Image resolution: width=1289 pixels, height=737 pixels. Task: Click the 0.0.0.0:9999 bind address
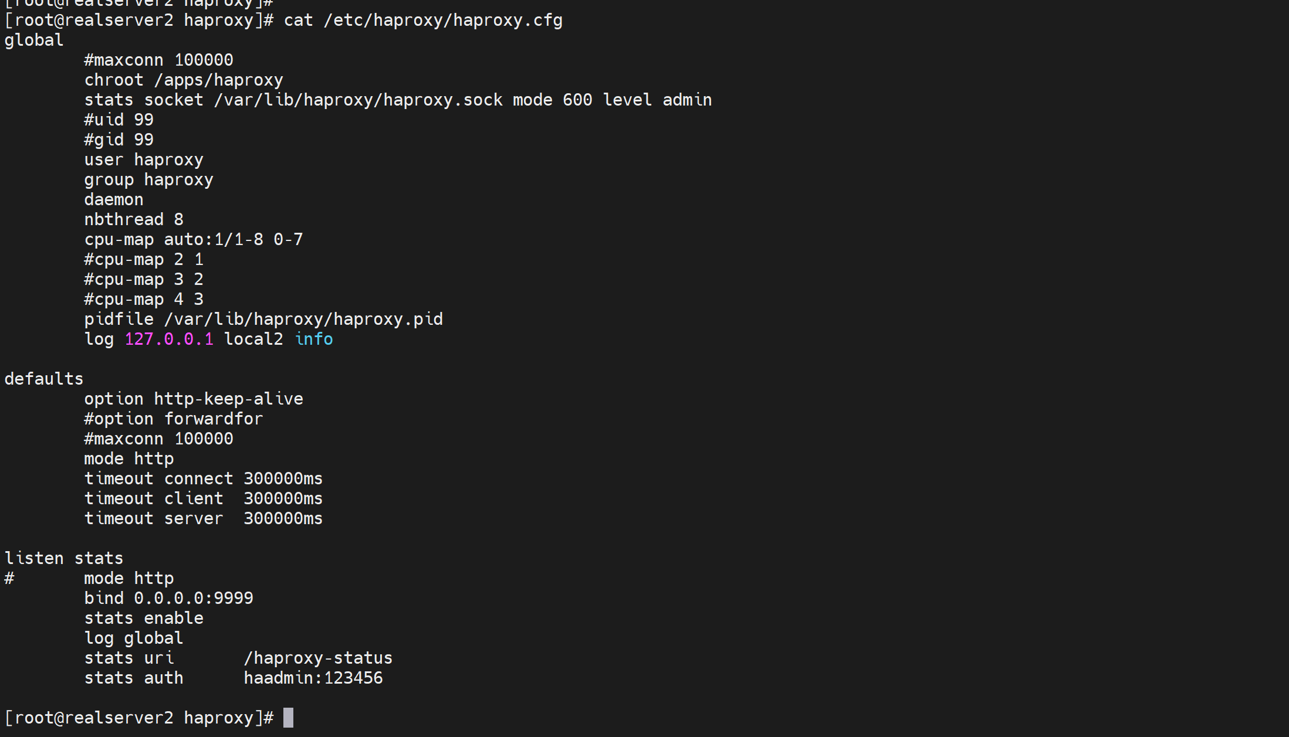click(194, 598)
